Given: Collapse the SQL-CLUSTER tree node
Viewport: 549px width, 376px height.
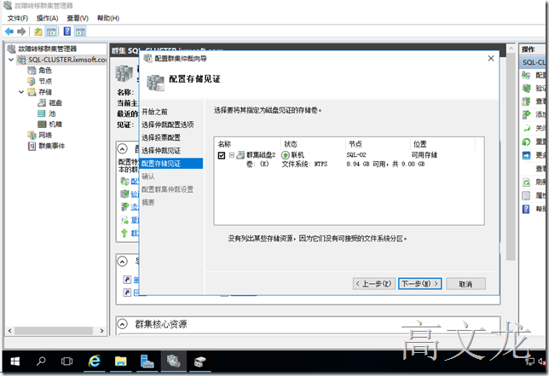Looking at the screenshot, I should pyautogui.click(x=11, y=60).
